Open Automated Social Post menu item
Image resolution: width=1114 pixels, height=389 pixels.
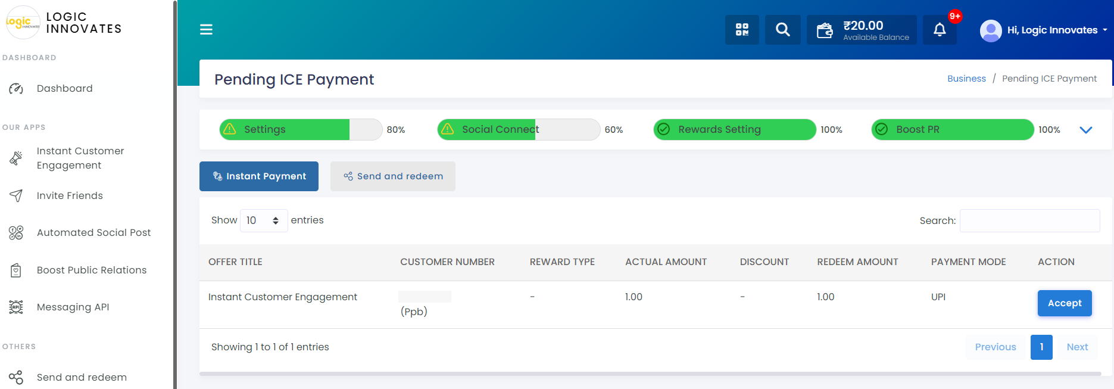pyautogui.click(x=93, y=233)
